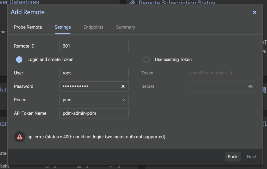
Task: Click the red warning triangle icon
Action: click(20, 137)
